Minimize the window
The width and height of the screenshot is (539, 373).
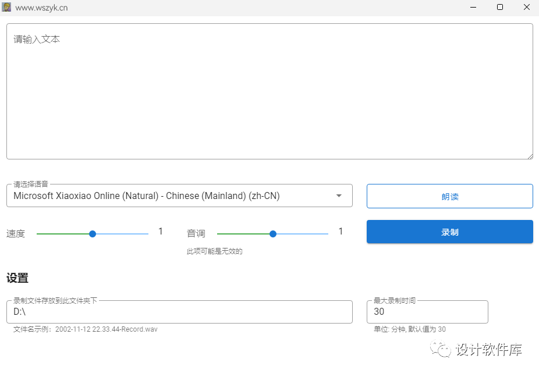click(x=473, y=7)
